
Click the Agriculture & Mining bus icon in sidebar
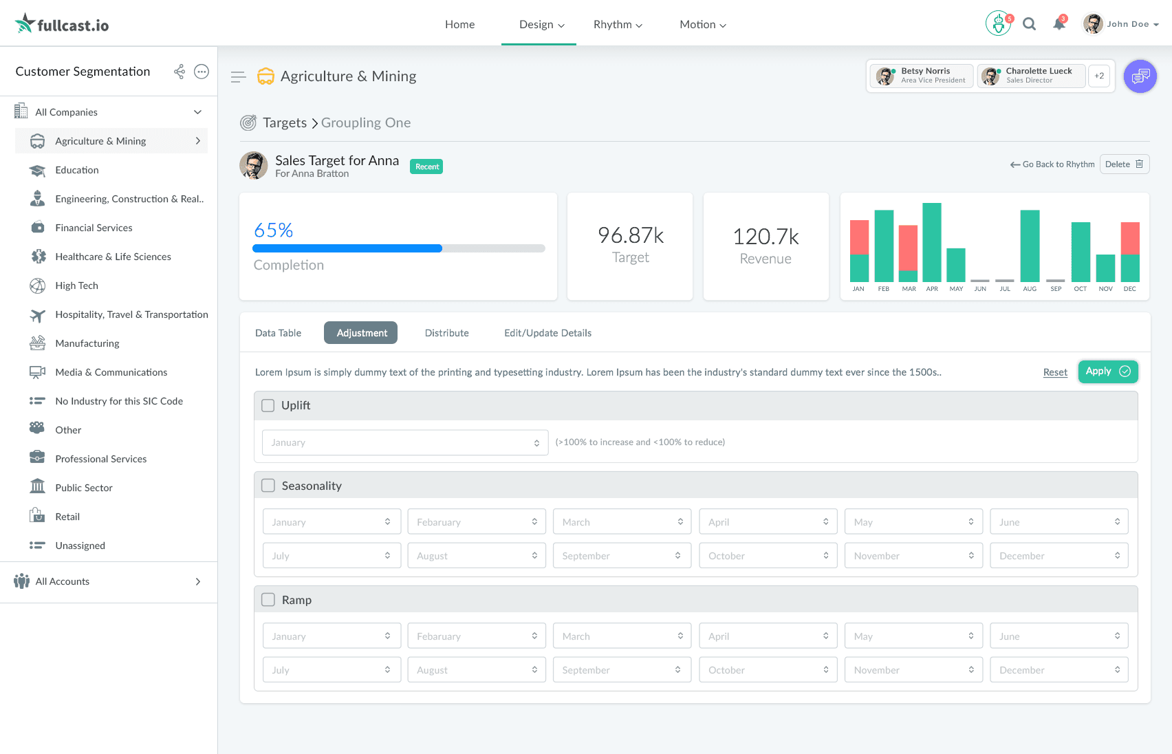coord(38,141)
